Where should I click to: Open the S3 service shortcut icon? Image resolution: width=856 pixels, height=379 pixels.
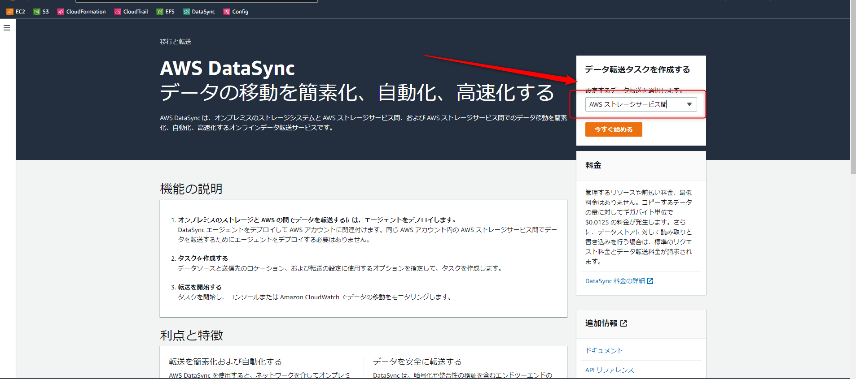tap(37, 12)
